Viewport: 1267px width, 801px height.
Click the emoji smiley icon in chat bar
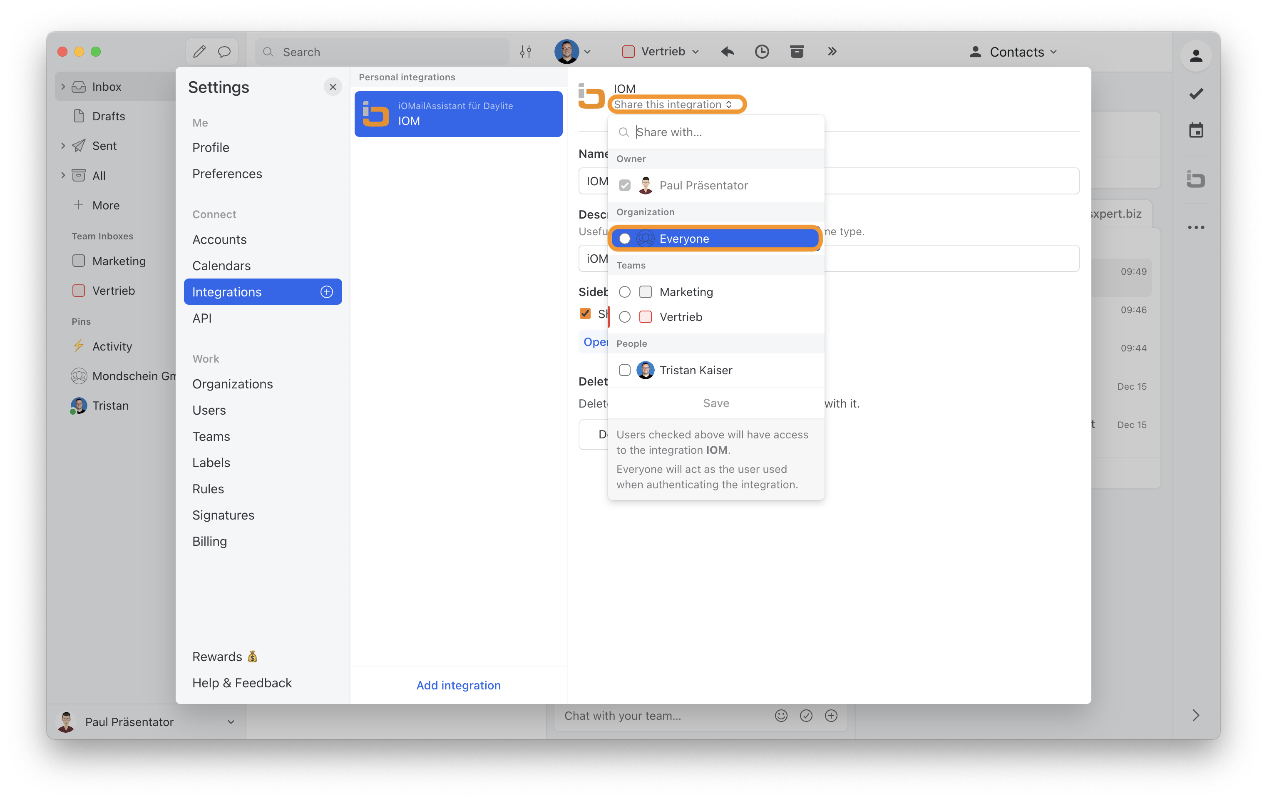point(781,716)
